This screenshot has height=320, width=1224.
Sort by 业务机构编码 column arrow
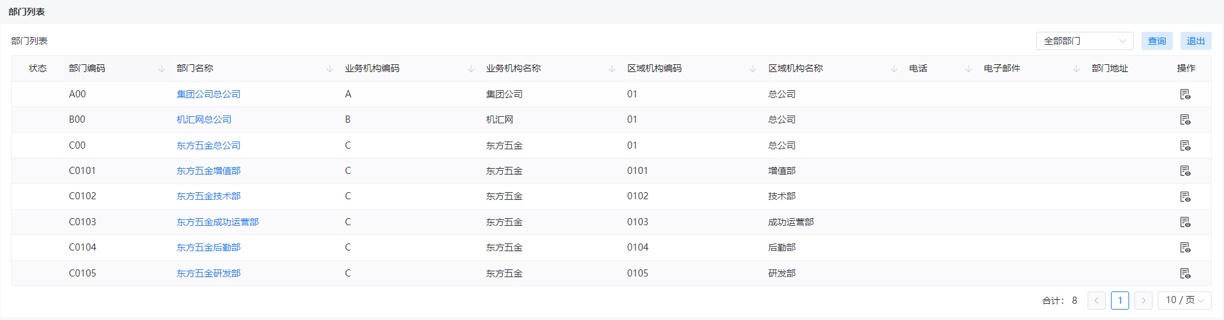tap(471, 69)
